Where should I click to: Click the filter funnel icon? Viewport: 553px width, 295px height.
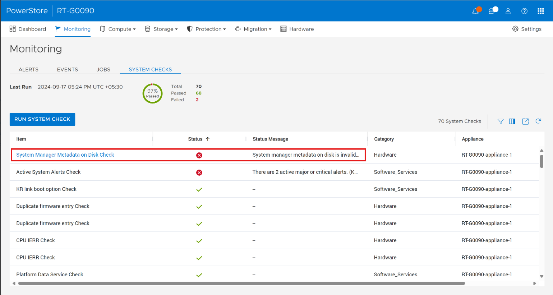click(x=500, y=121)
